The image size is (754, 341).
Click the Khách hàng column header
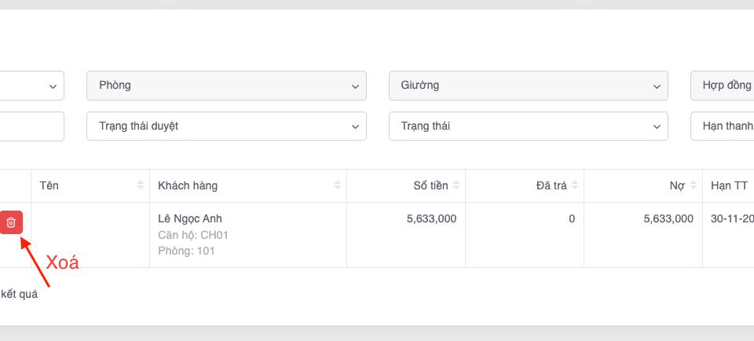(x=188, y=185)
